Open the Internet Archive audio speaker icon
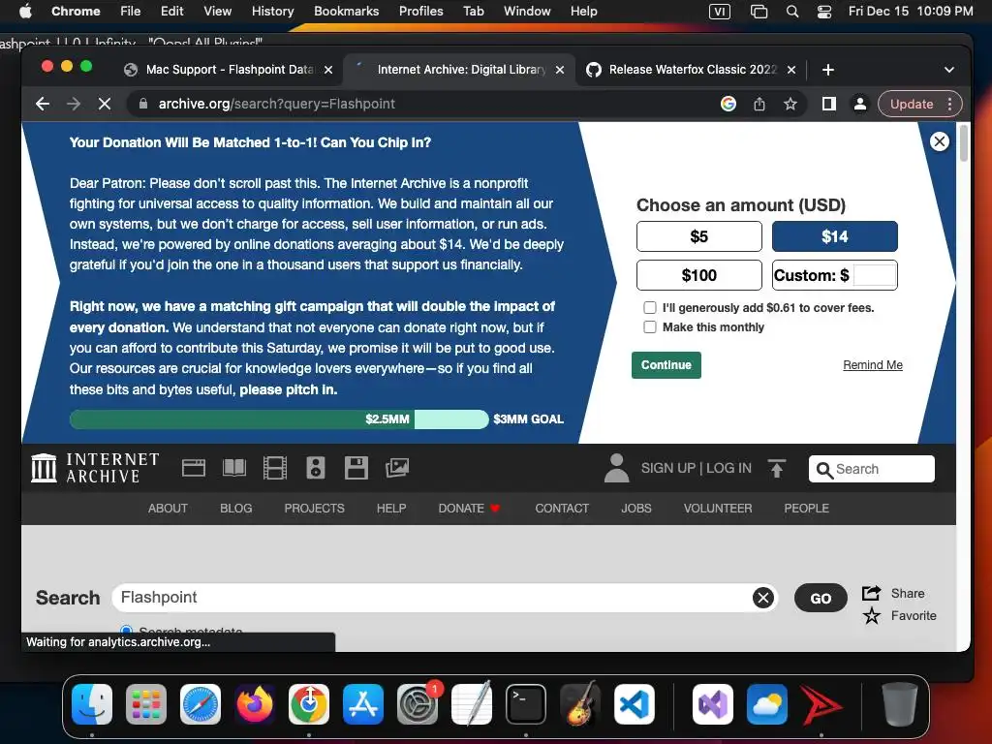This screenshot has width=992, height=744. tap(316, 468)
